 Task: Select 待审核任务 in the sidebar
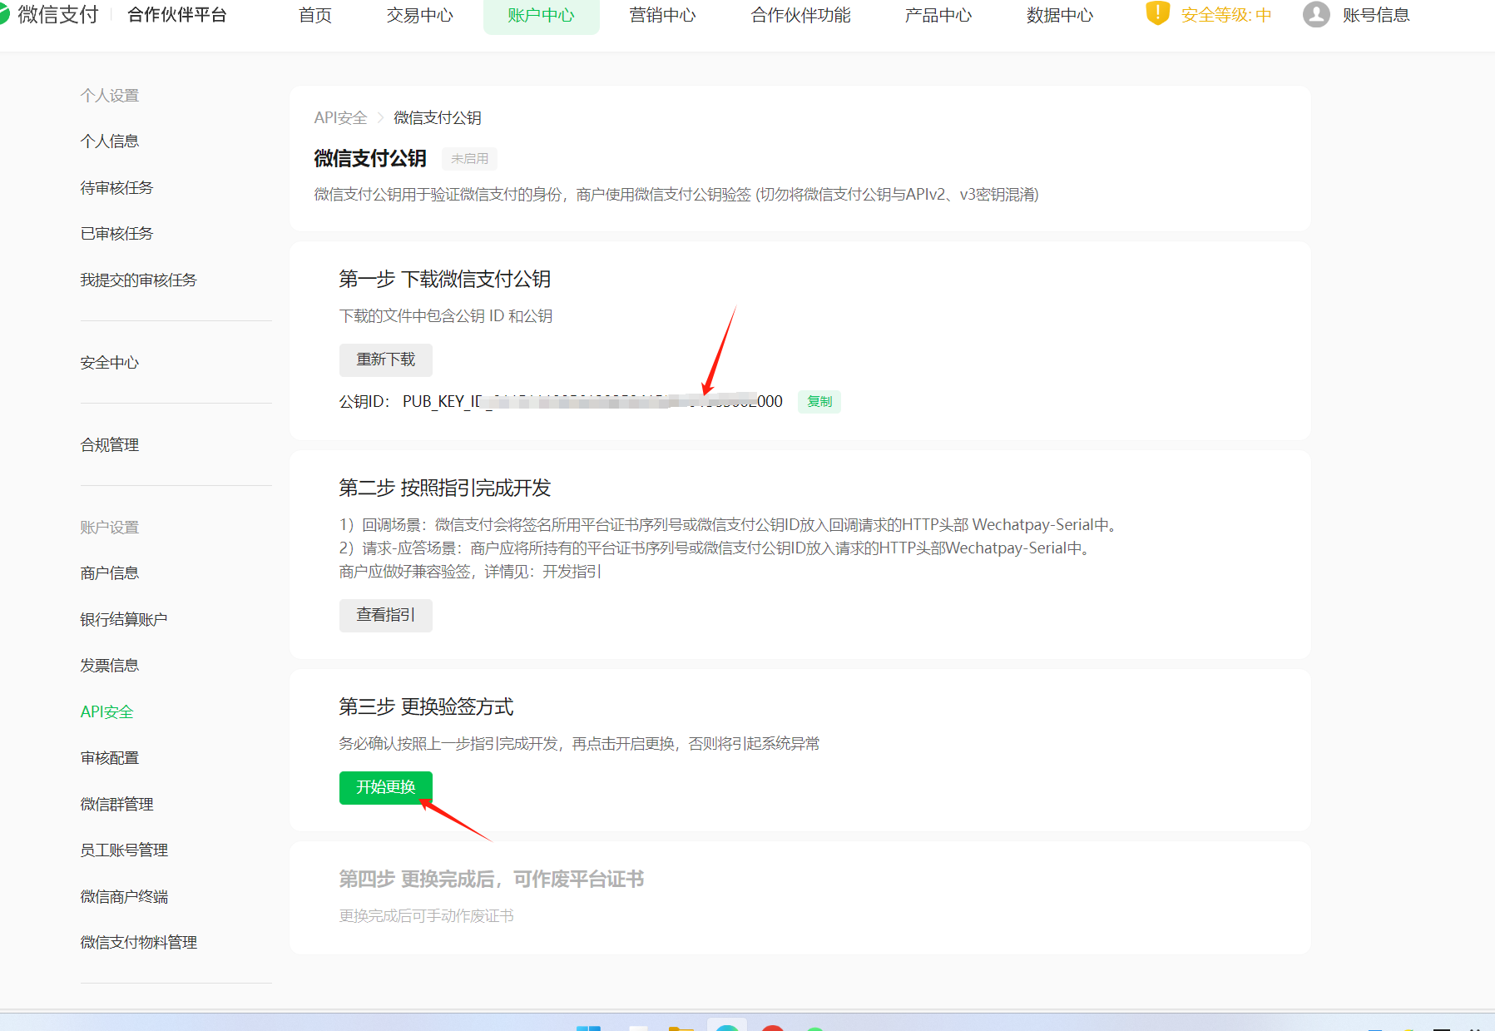[116, 188]
